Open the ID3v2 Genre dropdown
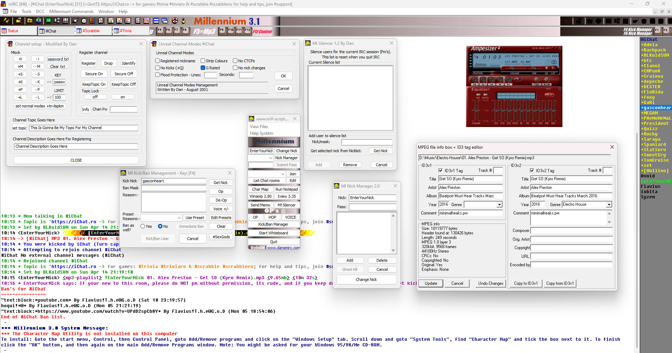The width and height of the screenshot is (672, 353). (609, 205)
